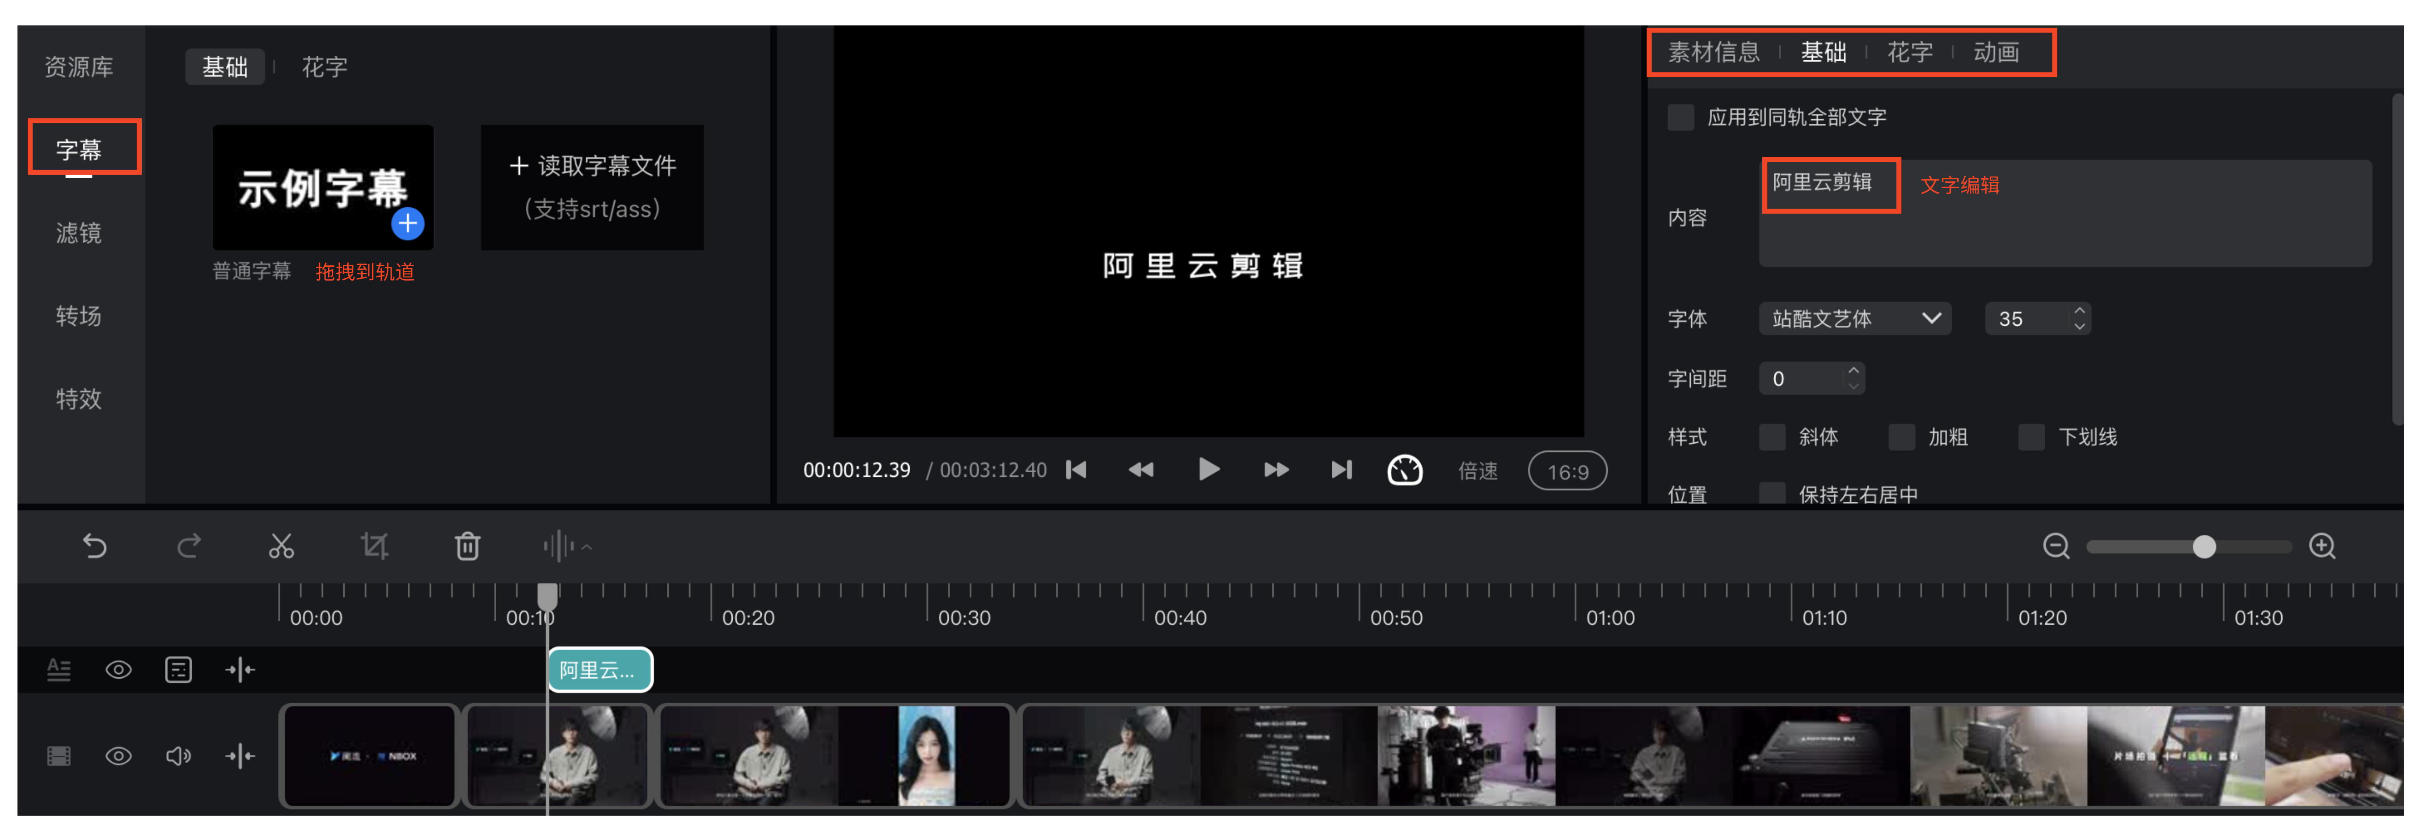This screenshot has height=827, width=2415.
Task: Switch to left panel 花字 tab
Action: (x=325, y=67)
